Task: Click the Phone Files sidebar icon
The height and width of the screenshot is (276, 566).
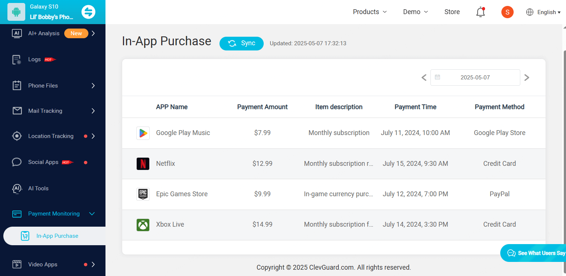Action: [x=17, y=86]
